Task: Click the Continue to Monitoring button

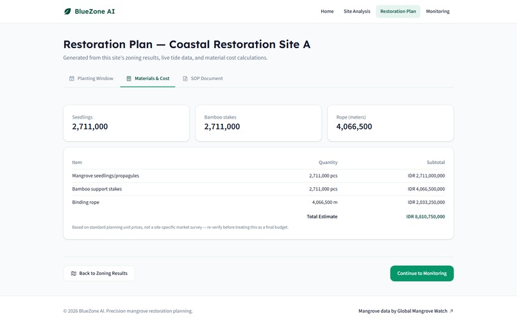Action: coord(421,273)
